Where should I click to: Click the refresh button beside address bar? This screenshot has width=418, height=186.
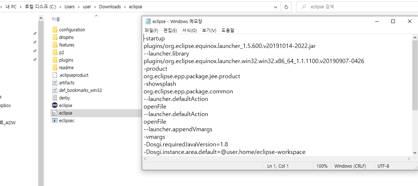(286, 6)
